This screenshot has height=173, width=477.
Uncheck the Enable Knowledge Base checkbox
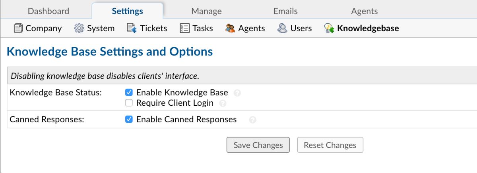(129, 93)
